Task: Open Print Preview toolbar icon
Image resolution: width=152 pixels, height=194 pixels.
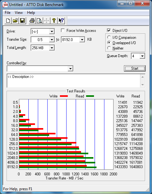Action: tap(39, 21)
